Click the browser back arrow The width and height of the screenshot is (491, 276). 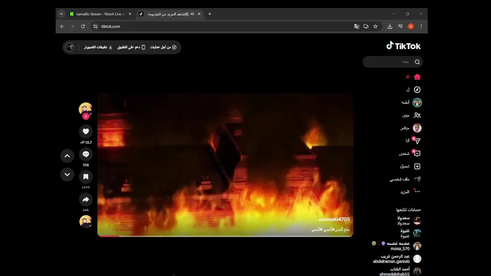click(x=62, y=26)
